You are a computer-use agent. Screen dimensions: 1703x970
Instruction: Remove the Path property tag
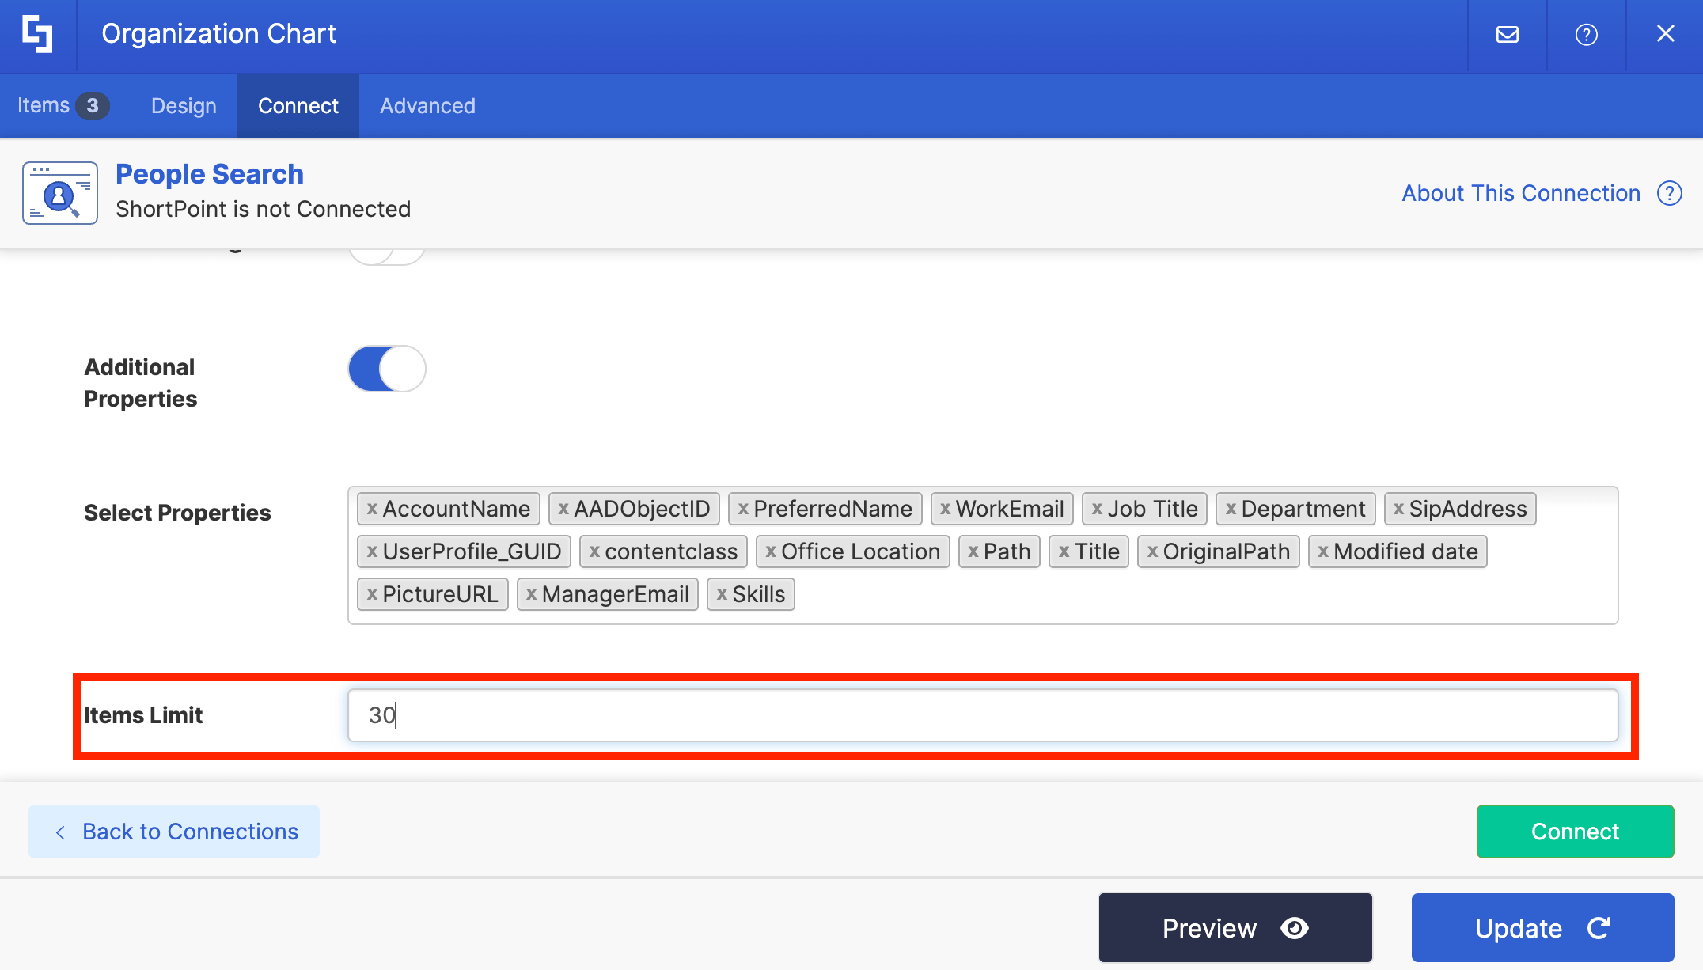973,552
